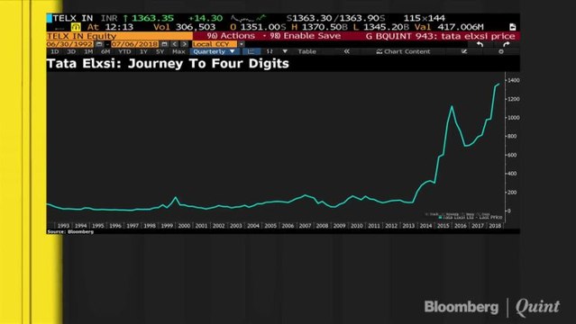Image resolution: width=576 pixels, height=324 pixels.
Task: Open the chart annotate pencil icon
Action: (x=464, y=51)
